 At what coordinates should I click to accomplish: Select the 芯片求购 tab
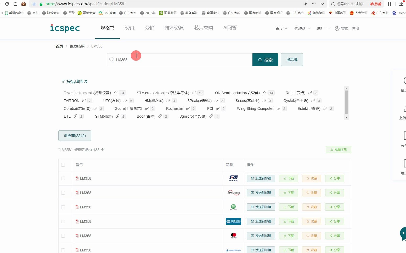[204, 28]
